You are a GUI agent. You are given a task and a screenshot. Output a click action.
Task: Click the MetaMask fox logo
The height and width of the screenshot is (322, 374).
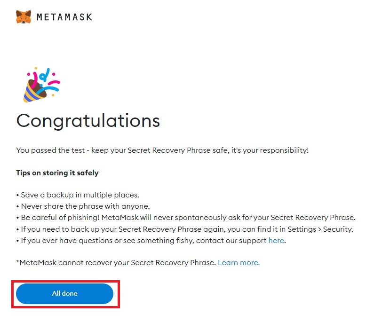point(24,17)
